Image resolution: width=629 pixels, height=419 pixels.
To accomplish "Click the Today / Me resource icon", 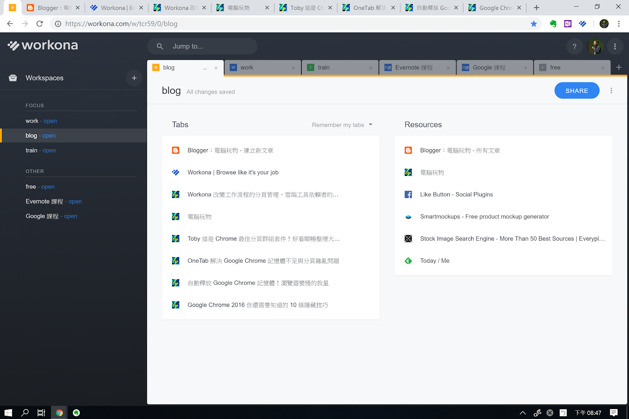I will tap(408, 261).
